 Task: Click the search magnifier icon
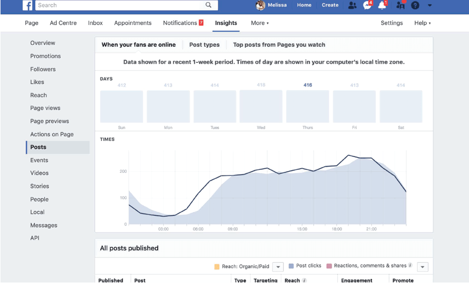point(209,5)
